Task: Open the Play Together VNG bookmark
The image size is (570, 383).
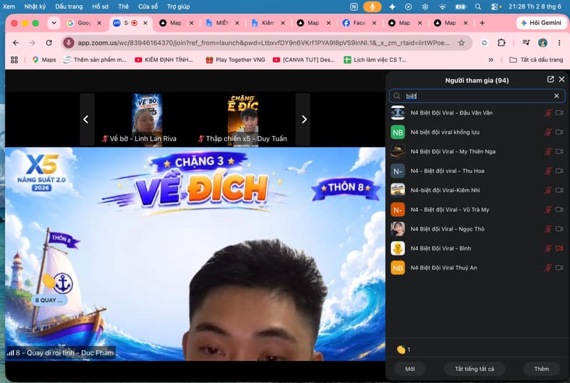Action: pyautogui.click(x=235, y=60)
